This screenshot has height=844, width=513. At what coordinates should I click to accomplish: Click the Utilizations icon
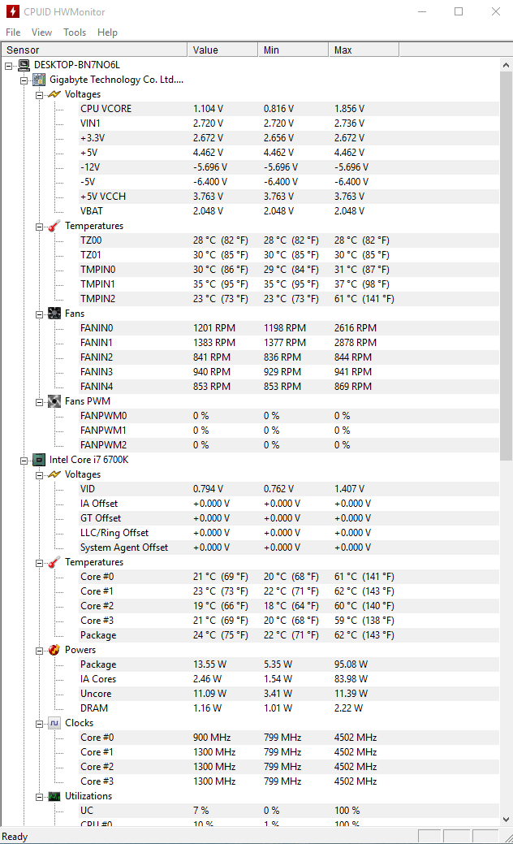click(x=54, y=796)
